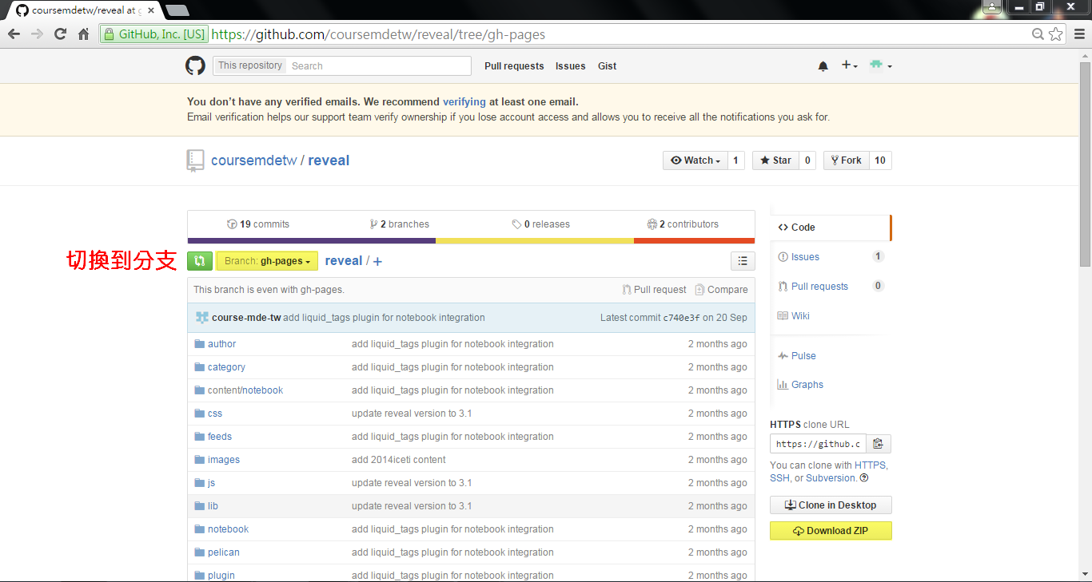Open Chrome hamburger menu
Image resolution: width=1092 pixels, height=582 pixels.
(1078, 34)
